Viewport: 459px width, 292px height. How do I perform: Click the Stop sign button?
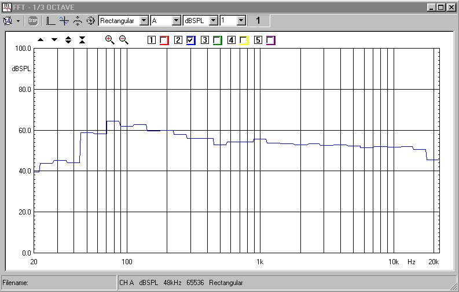pyautogui.click(x=33, y=21)
